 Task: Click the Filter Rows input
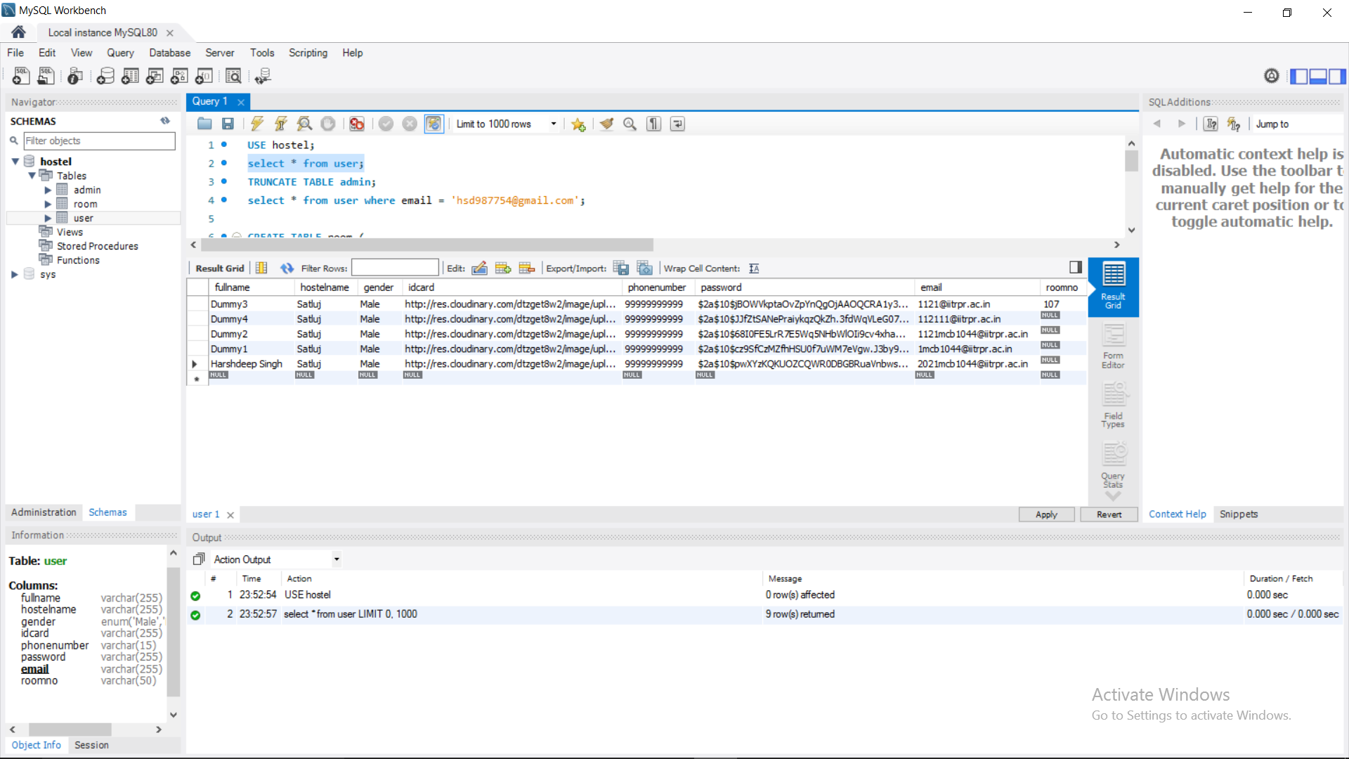pos(395,268)
